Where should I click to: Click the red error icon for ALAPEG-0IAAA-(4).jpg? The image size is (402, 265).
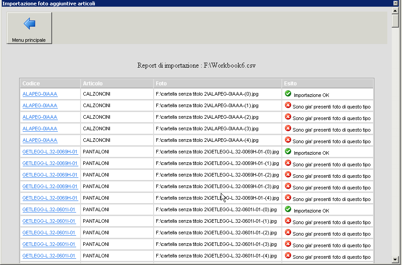[288, 140]
